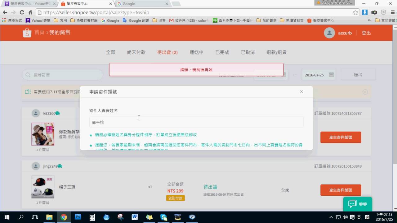
Task: Open Word from the taskbar
Action: 135,217
